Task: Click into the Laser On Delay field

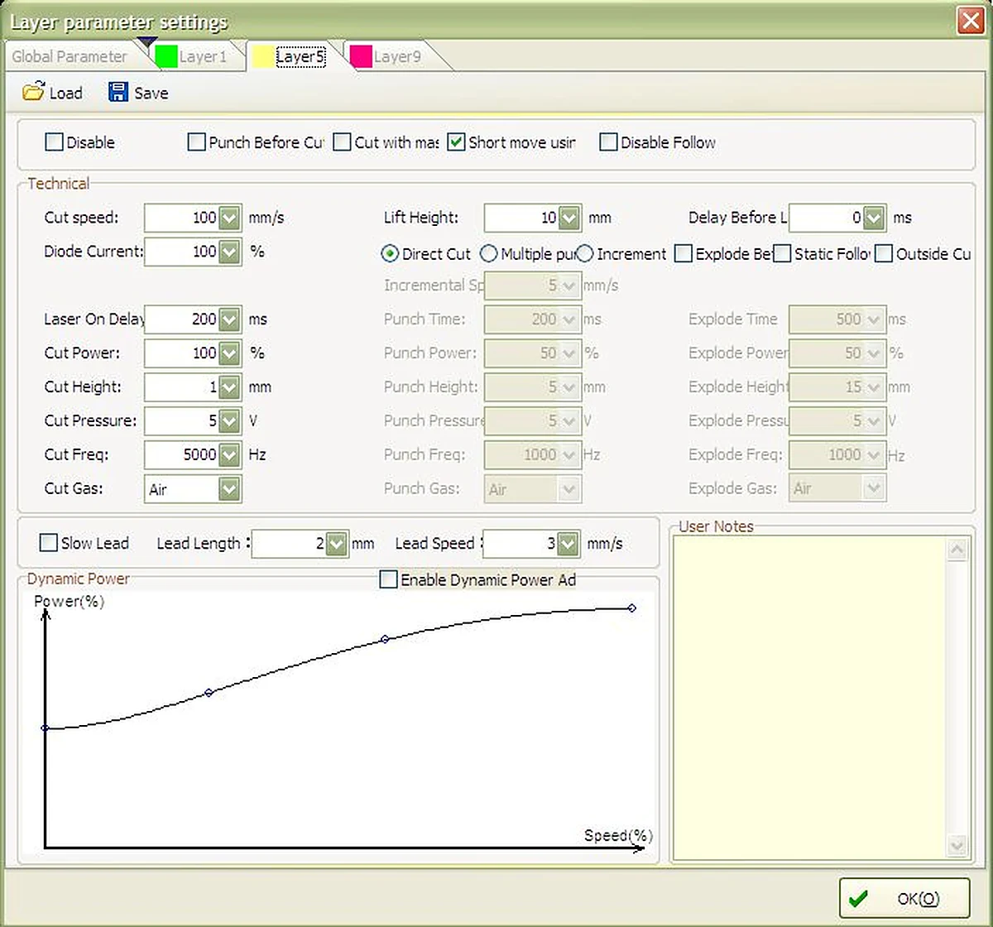Action: pyautogui.click(x=182, y=319)
